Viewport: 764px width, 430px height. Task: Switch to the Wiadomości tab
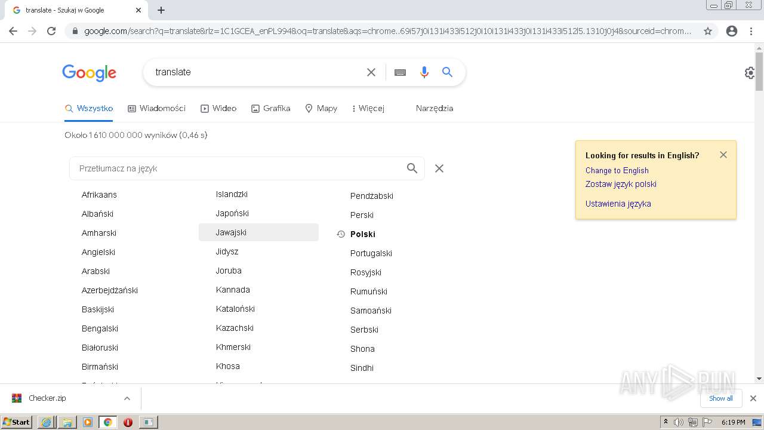pos(157,109)
